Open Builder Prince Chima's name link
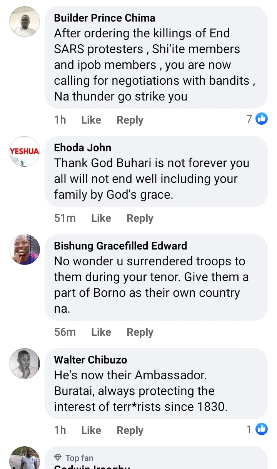 (105, 18)
